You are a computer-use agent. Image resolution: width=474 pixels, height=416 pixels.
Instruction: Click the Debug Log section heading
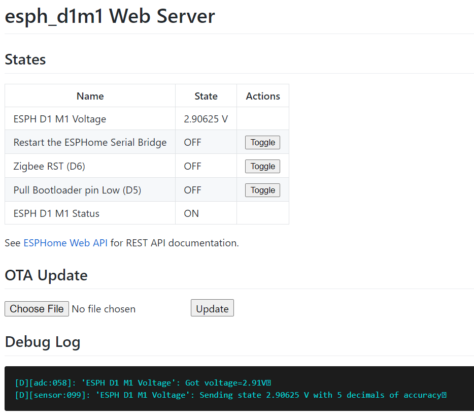pyautogui.click(x=42, y=342)
